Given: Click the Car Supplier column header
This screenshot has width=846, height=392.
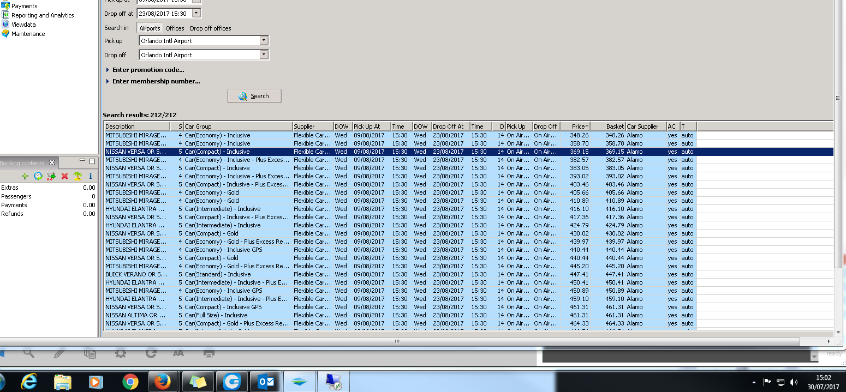Looking at the screenshot, I should (x=646, y=126).
